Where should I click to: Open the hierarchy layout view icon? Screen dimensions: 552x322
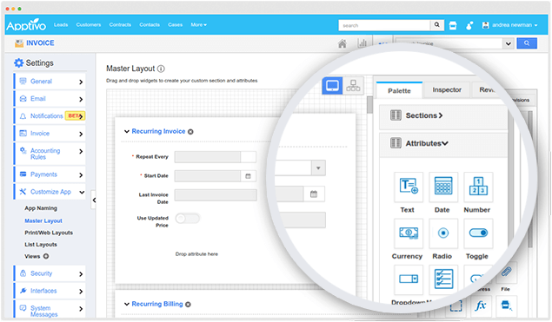pos(353,85)
